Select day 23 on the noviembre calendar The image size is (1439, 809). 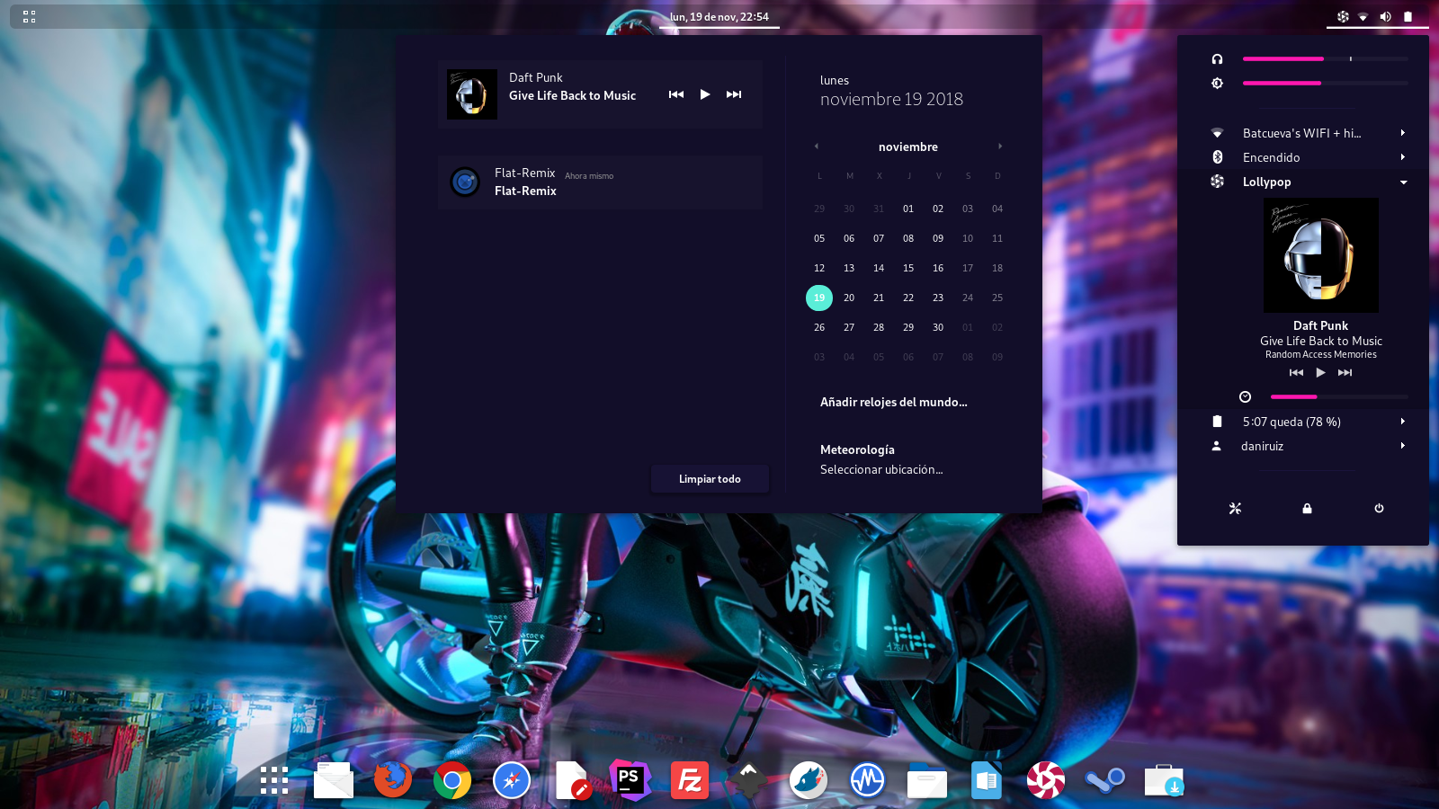click(938, 298)
